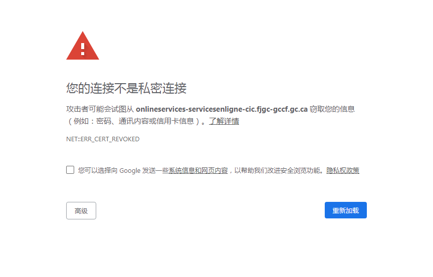Click the fjgc-gccf.gc.ca part of the domain
Image resolution: width=433 pixels, height=277 pixels.
tap(282, 109)
